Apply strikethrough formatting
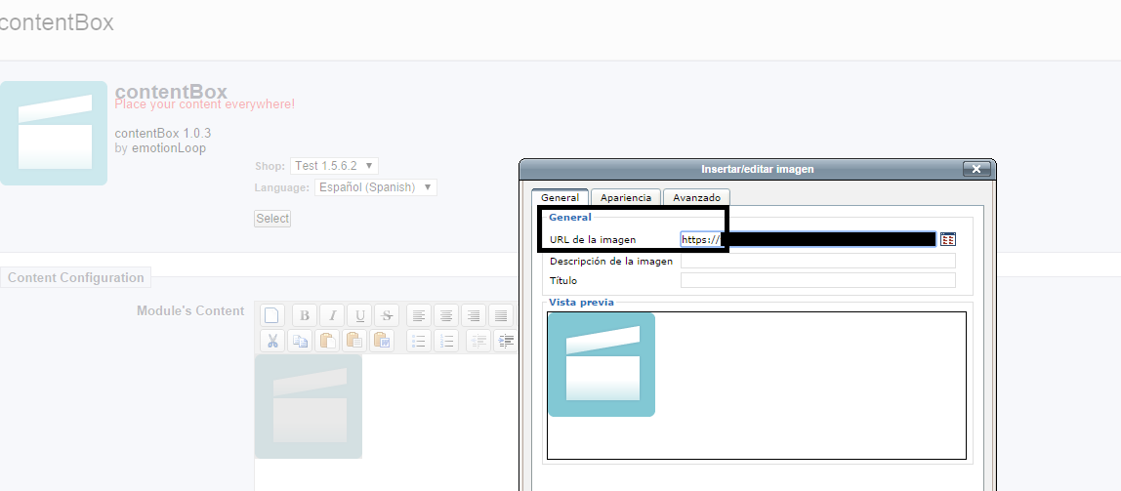The height and width of the screenshot is (491, 1121). tap(388, 315)
